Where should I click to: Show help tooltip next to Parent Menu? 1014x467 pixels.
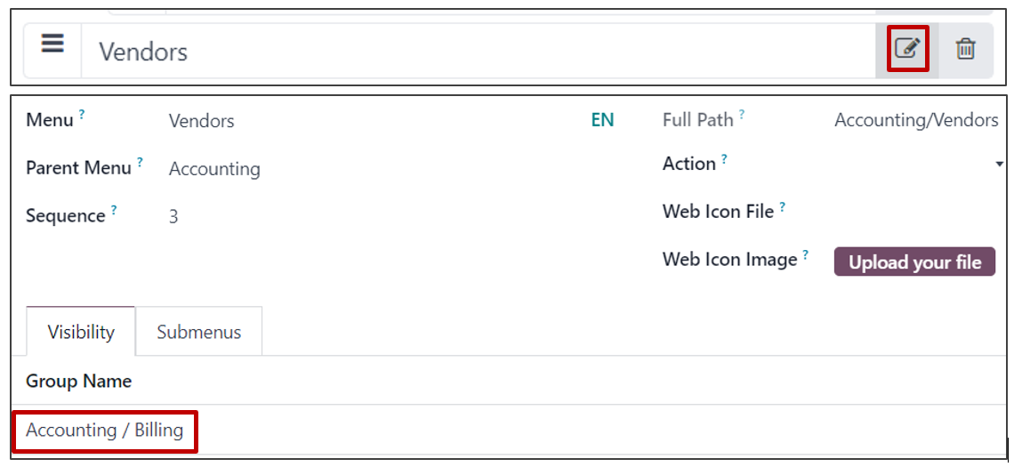(x=140, y=161)
